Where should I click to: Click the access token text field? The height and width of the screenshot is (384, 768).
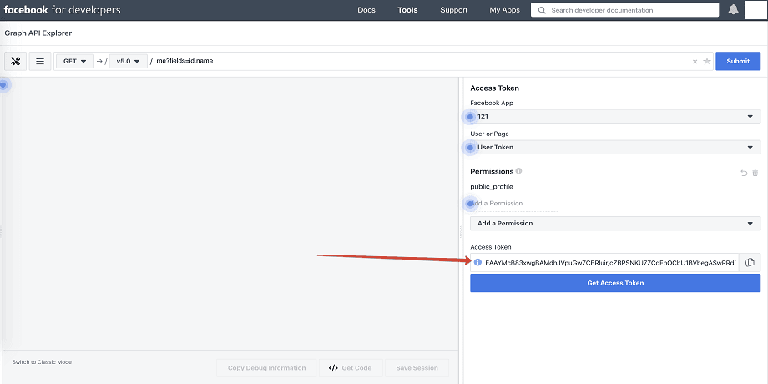[x=609, y=262]
